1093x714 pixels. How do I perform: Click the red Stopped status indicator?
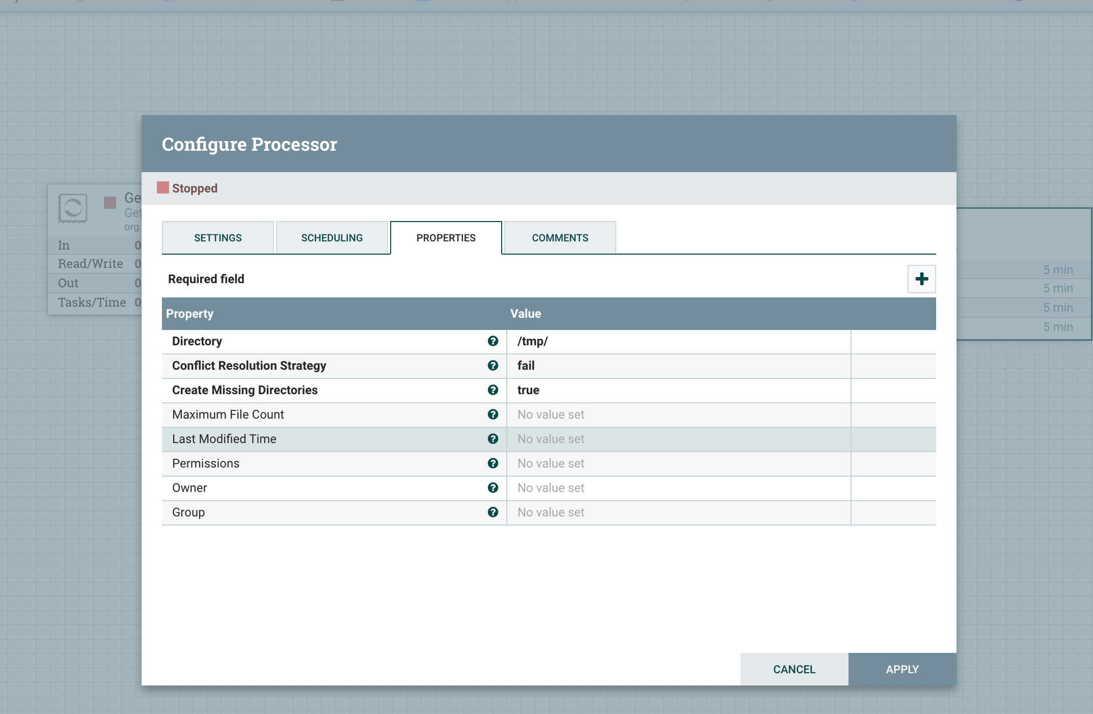click(x=161, y=188)
